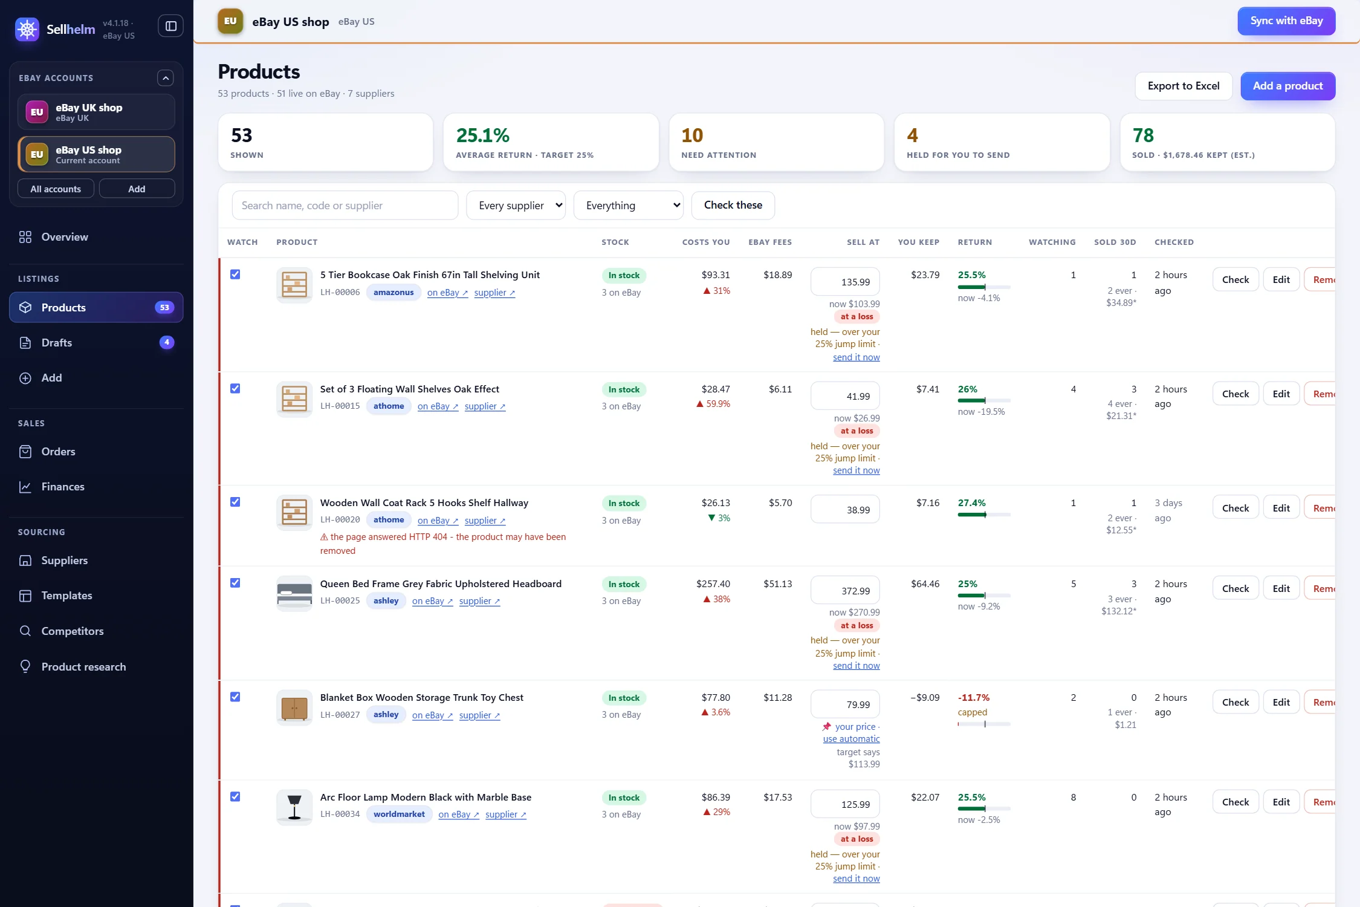Viewport: 1360px width, 907px height.
Task: Click send it now for 5 Tier Bookcase
Action: 856,357
